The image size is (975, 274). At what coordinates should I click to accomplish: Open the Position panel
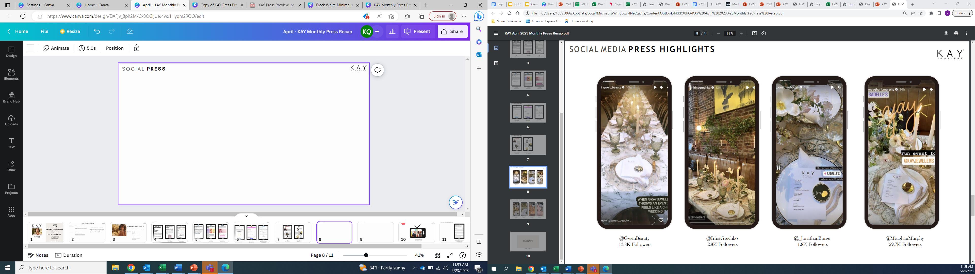point(115,48)
